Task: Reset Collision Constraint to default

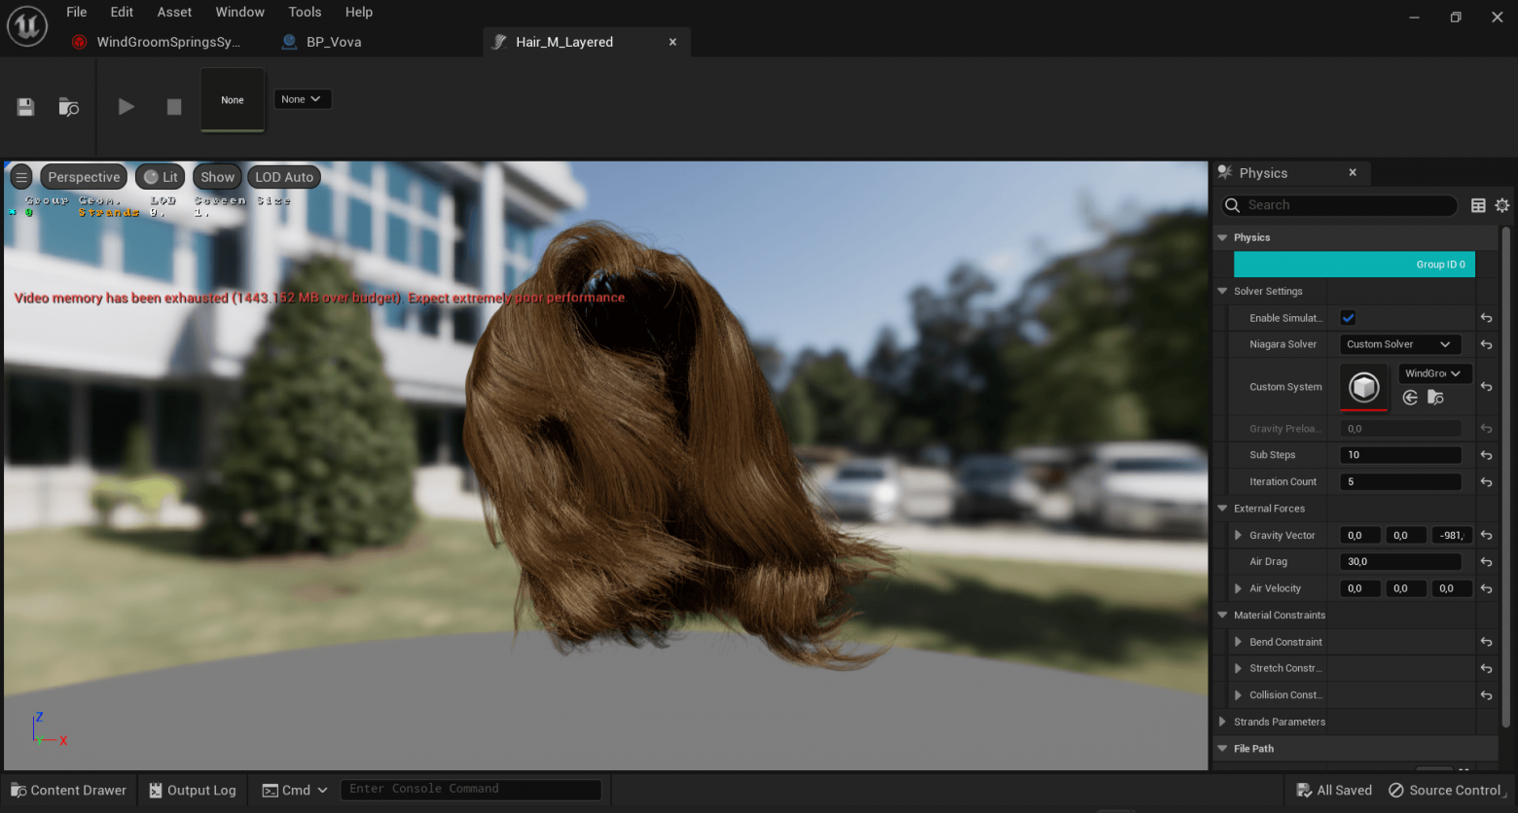Action: click(x=1487, y=695)
